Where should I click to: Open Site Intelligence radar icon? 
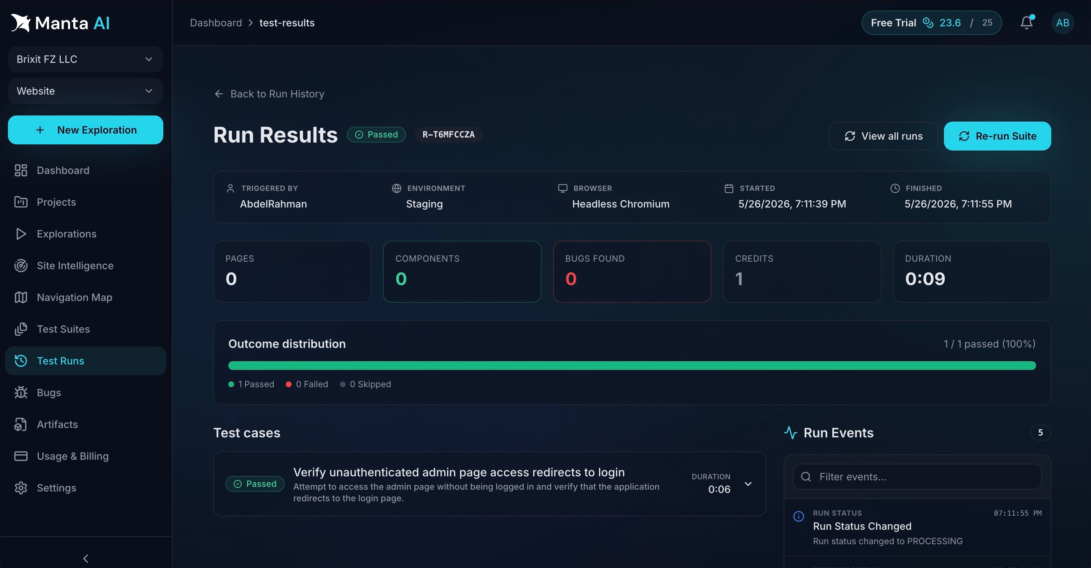coord(21,266)
